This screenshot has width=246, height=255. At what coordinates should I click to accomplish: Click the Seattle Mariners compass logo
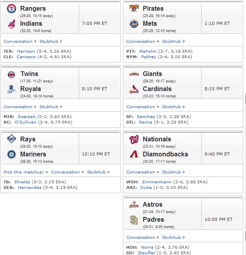11,154
